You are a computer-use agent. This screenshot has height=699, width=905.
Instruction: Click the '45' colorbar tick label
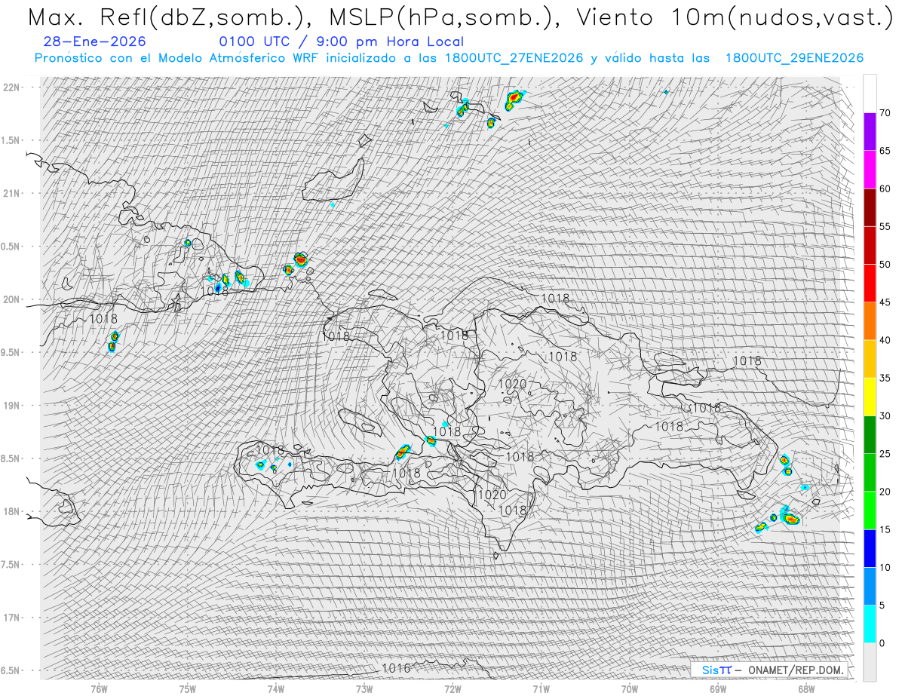(x=885, y=302)
